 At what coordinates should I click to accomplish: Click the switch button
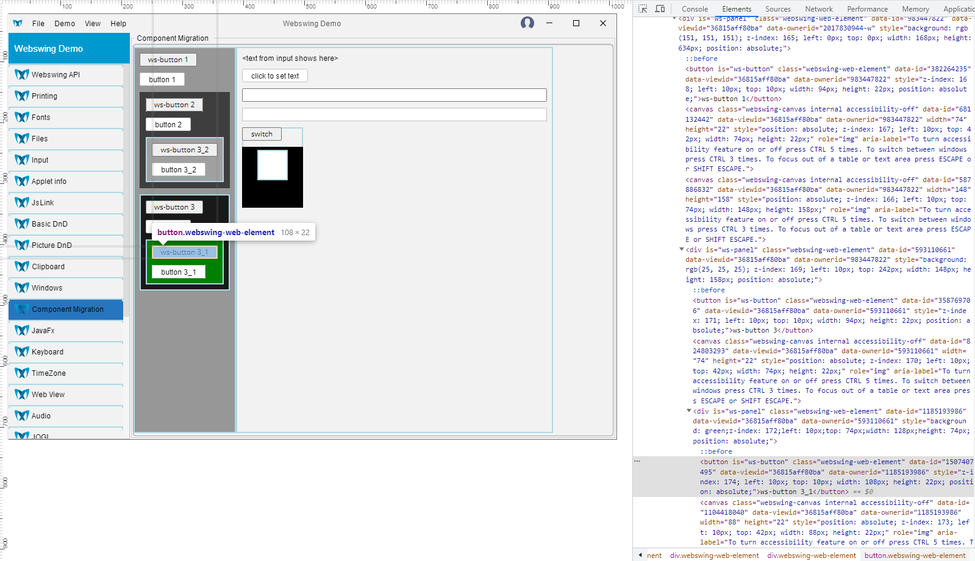coord(262,134)
